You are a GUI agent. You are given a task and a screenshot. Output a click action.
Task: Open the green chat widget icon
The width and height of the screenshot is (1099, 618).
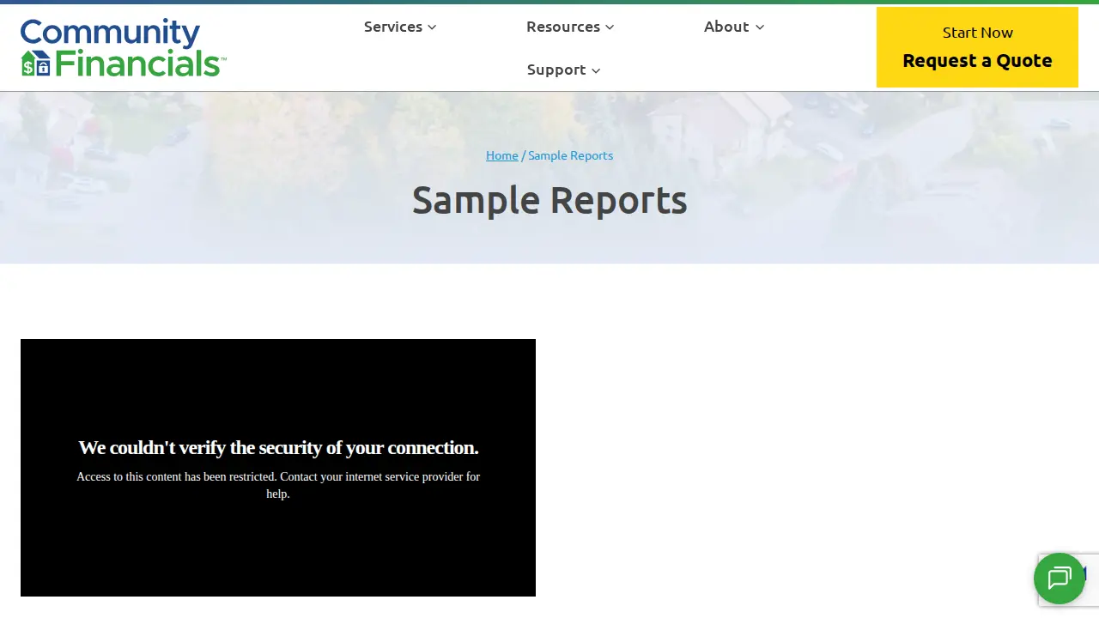click(x=1059, y=579)
